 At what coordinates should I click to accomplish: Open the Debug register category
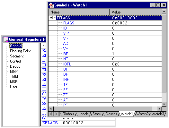(x=15, y=66)
